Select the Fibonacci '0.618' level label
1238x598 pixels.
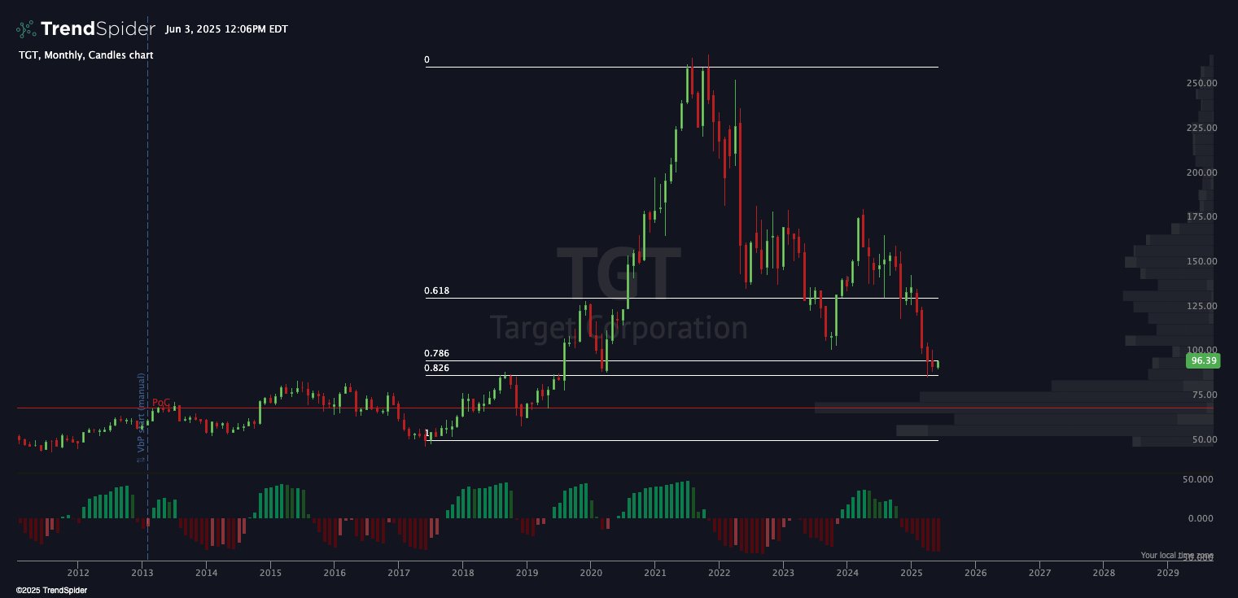tap(436, 290)
